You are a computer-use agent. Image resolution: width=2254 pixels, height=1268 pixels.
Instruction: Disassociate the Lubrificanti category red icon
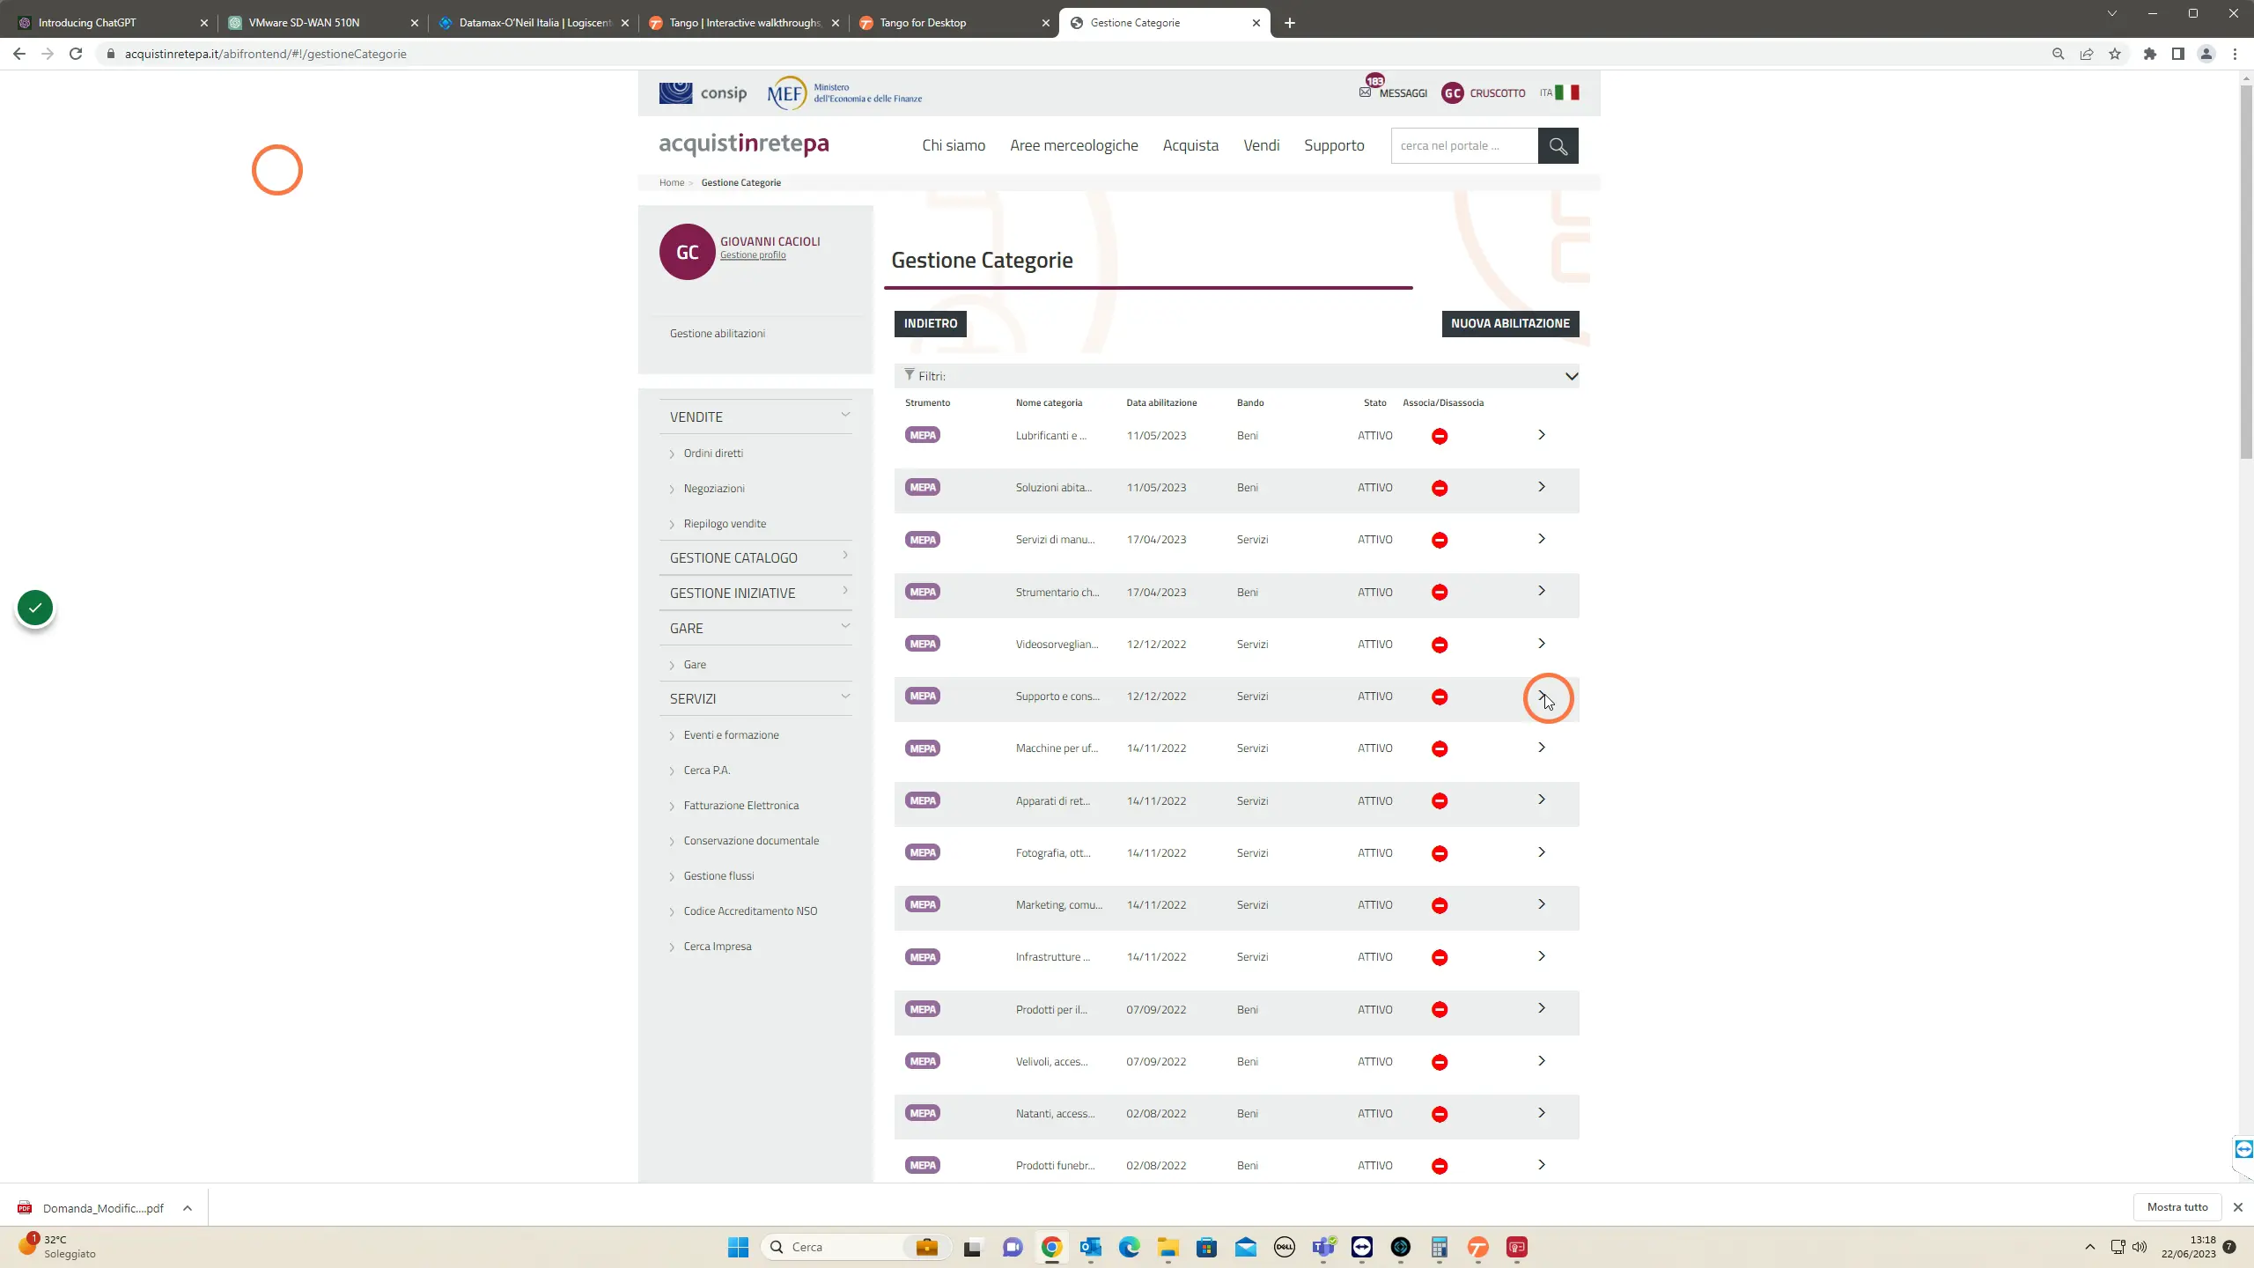coord(1440,436)
